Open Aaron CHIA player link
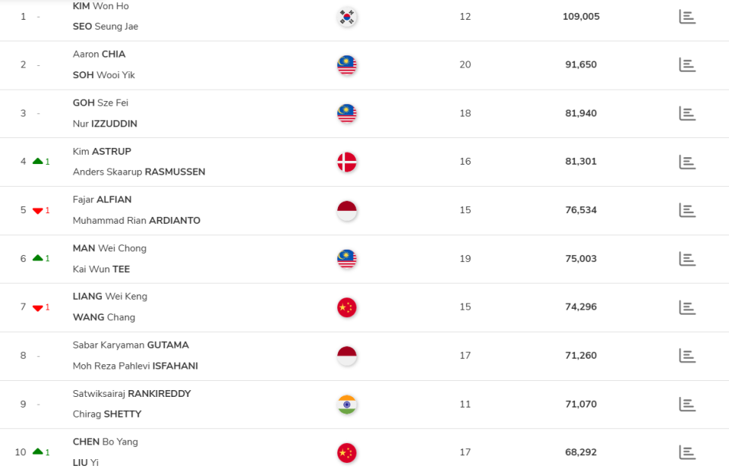 coord(99,55)
